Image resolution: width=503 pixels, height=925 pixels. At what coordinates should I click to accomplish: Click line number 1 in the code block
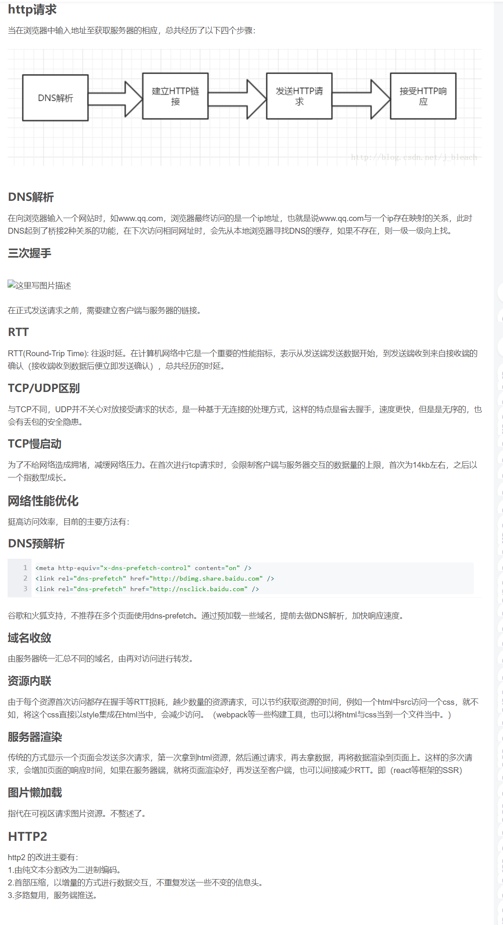coord(25,568)
